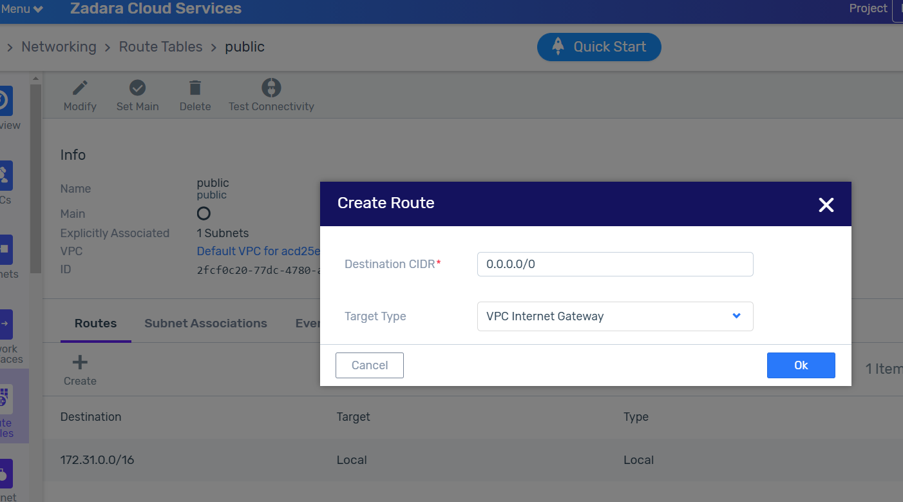Open the Menu dropdown in top bar
Image resolution: width=903 pixels, height=502 pixels.
coord(22,9)
